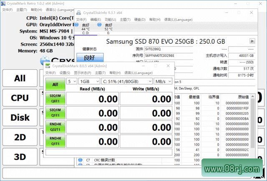The width and height of the screenshot is (267, 181).
Task: Run the RND4K Q1T1 test
Action: click(55, 141)
